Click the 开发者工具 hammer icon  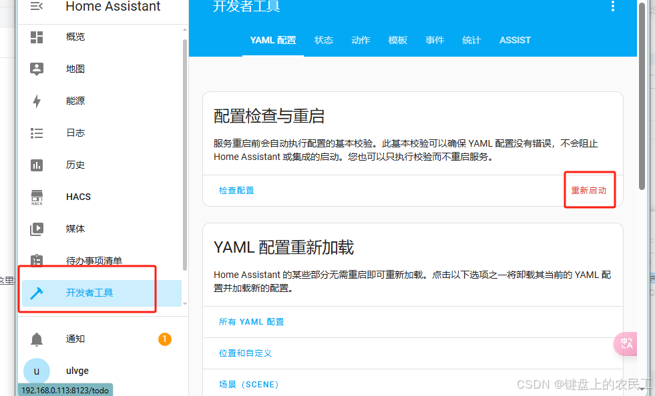pyautogui.click(x=37, y=293)
